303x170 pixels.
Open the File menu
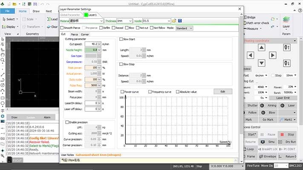pyautogui.click(x=8, y=11)
